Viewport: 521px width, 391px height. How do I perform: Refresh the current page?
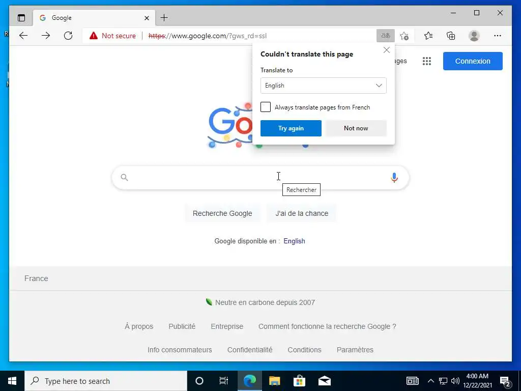point(68,36)
